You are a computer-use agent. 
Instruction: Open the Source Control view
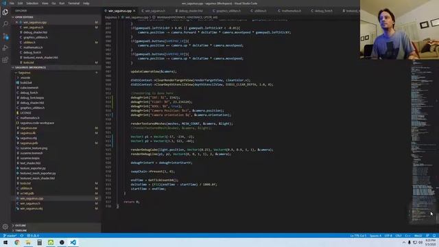tap(5, 36)
